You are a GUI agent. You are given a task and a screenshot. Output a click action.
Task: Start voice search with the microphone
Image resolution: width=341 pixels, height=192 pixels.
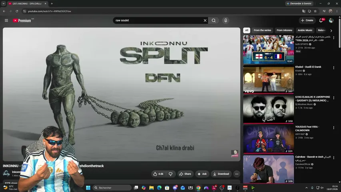[225, 20]
